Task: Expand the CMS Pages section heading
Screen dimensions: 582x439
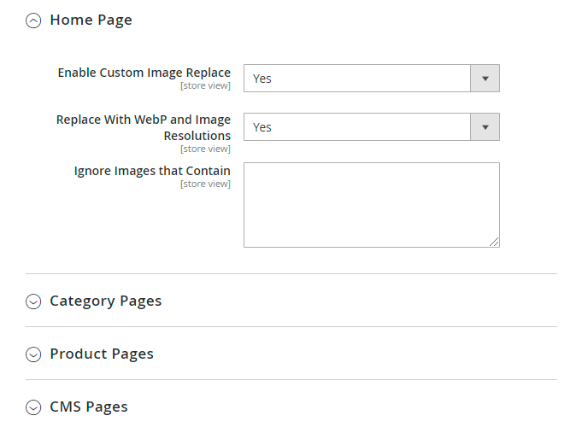Action: point(89,407)
